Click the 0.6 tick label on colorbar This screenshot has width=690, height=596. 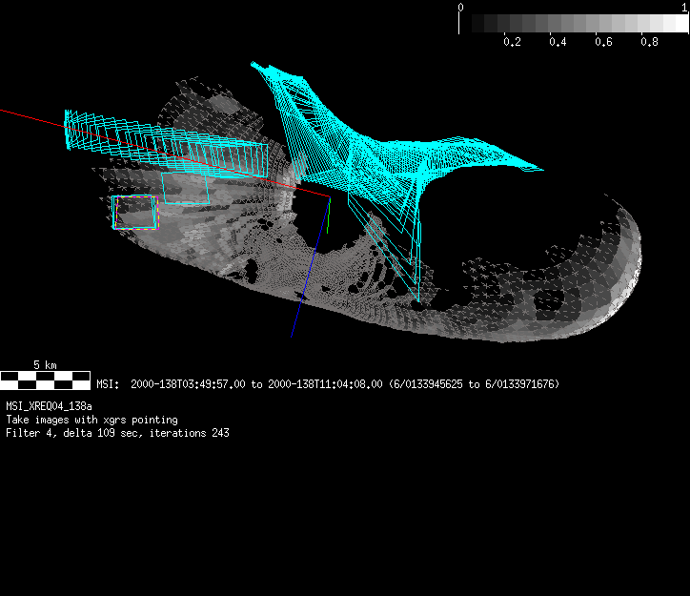(x=603, y=43)
